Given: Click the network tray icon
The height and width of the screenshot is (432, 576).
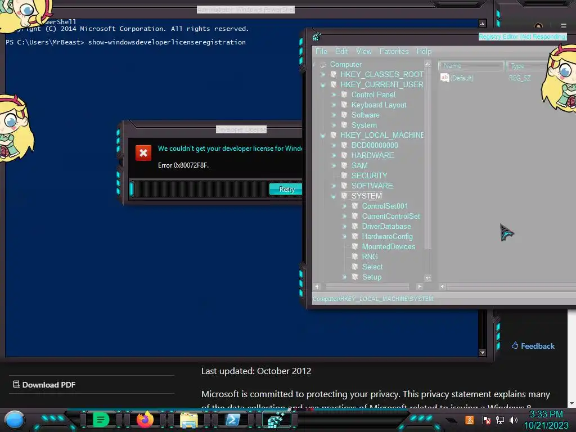Looking at the screenshot, I should pyautogui.click(x=500, y=420).
